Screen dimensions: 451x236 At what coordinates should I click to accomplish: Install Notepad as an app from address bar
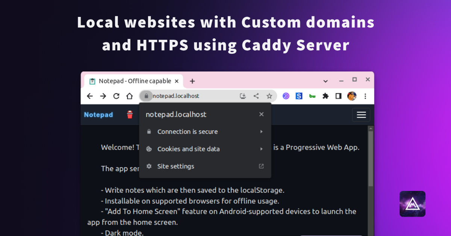(242, 96)
